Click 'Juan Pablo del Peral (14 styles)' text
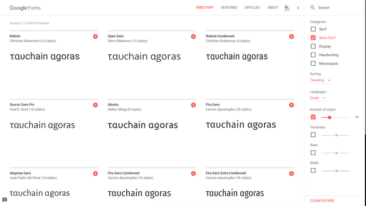 tap(33, 178)
